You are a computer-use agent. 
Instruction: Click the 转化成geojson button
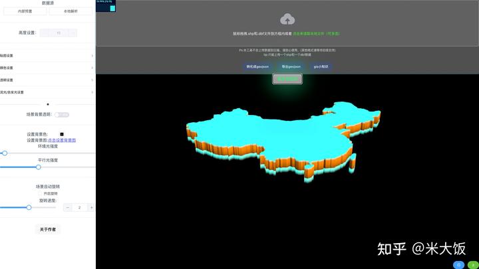click(257, 66)
